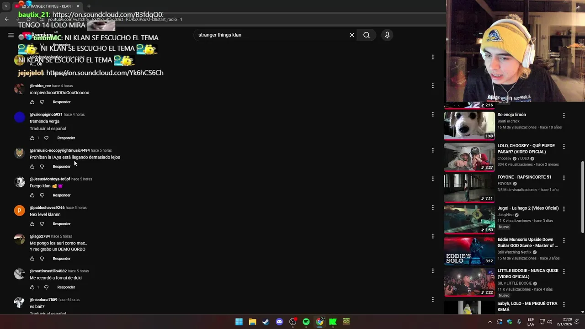This screenshot has width=585, height=329.
Task: Open 'Se enojo limón' video thumbnail
Action: pos(469,125)
